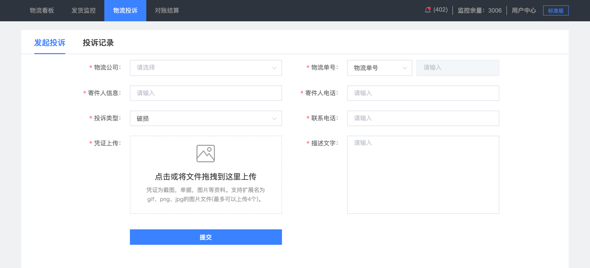
Task: Select the 发起投诉 tab
Action: coord(50,43)
